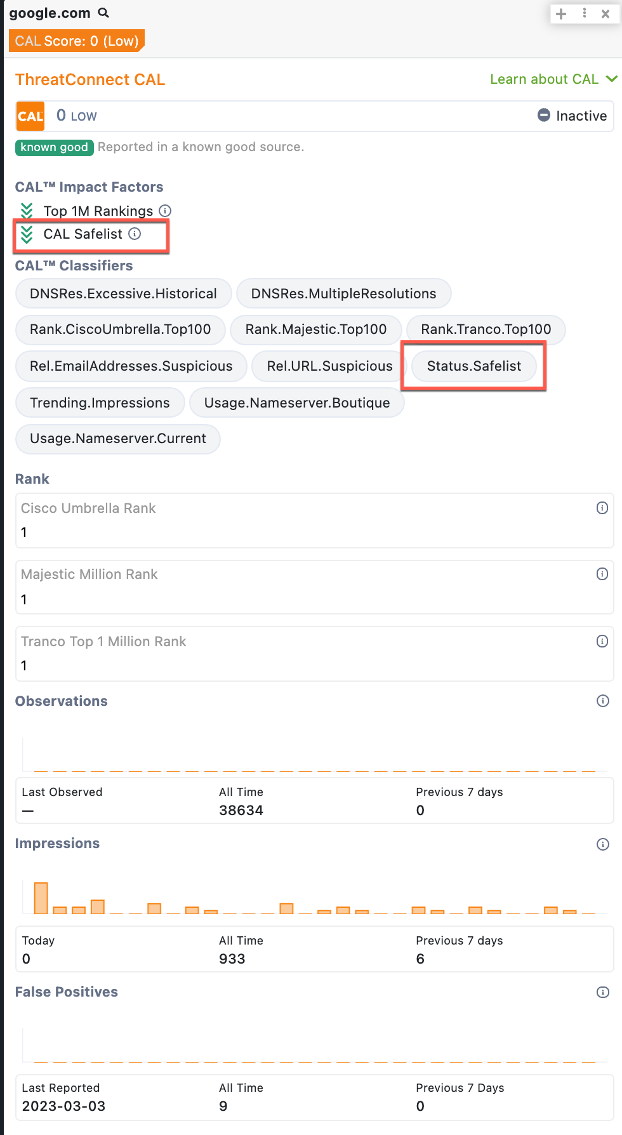Select Rank.Tranco.Top100 classifier
This screenshot has width=622, height=1135.
486,329
